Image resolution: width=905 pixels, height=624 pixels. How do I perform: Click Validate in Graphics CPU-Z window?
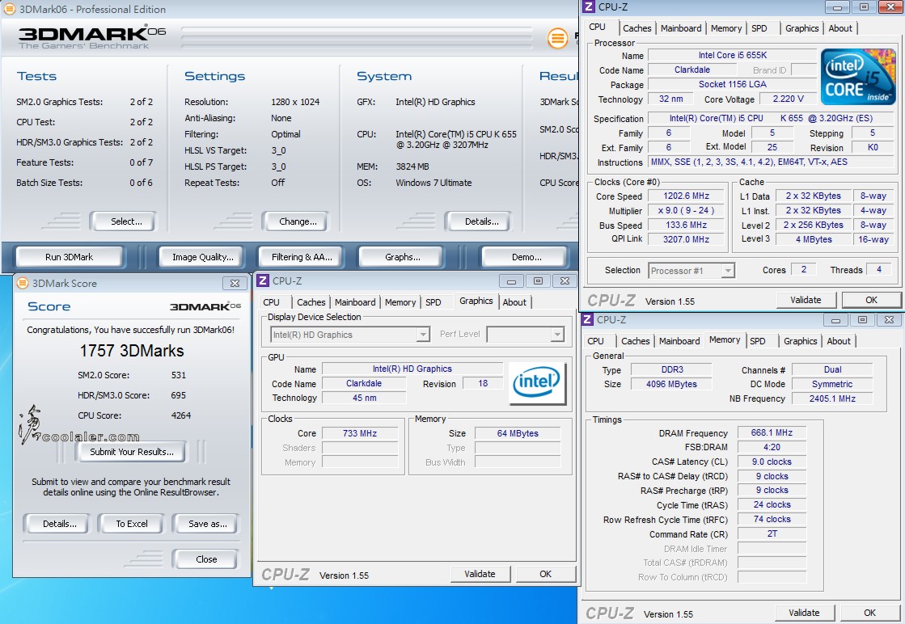pos(480,574)
